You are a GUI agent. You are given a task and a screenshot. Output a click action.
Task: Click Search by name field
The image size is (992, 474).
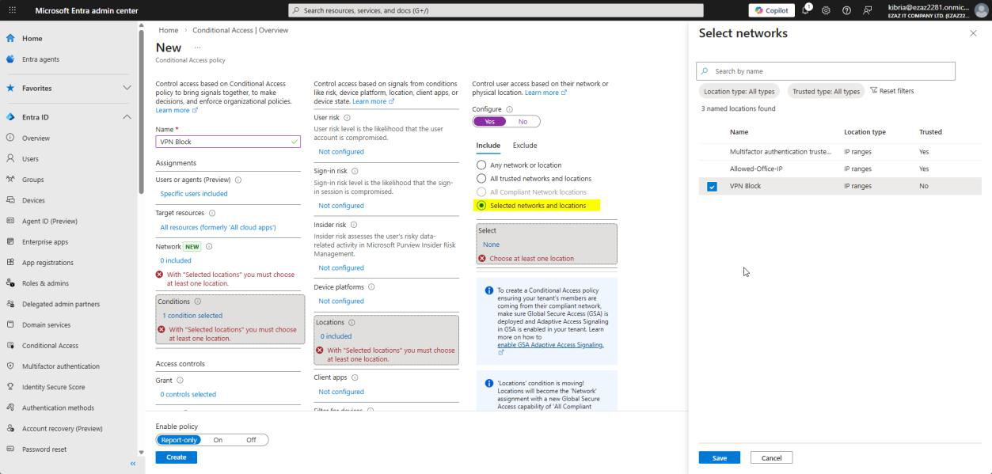826,71
